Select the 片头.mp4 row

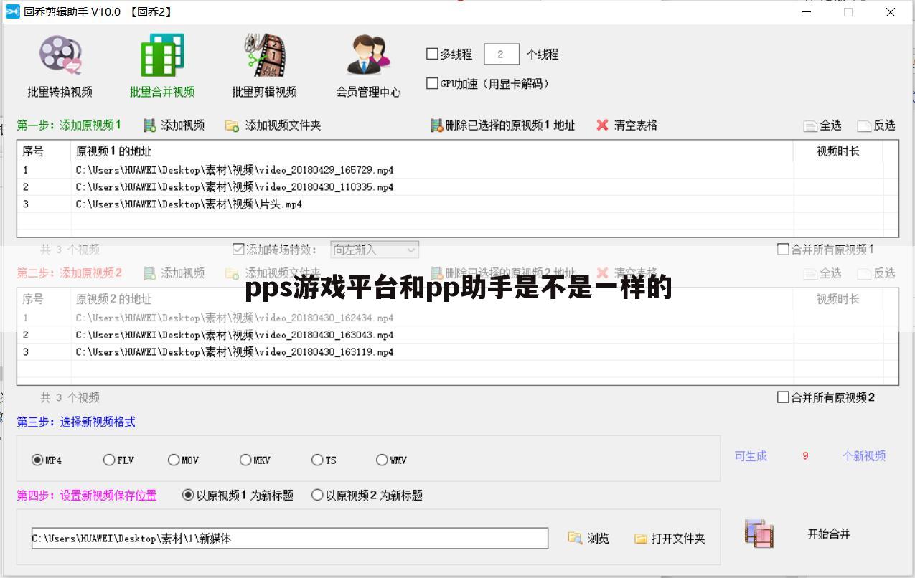click(x=457, y=204)
